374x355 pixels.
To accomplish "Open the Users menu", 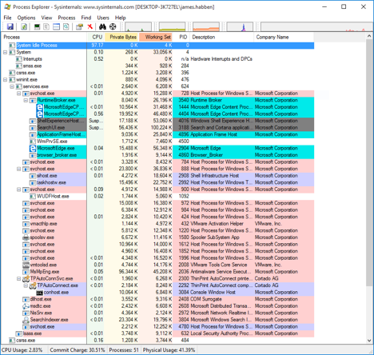I will (x=103, y=18).
